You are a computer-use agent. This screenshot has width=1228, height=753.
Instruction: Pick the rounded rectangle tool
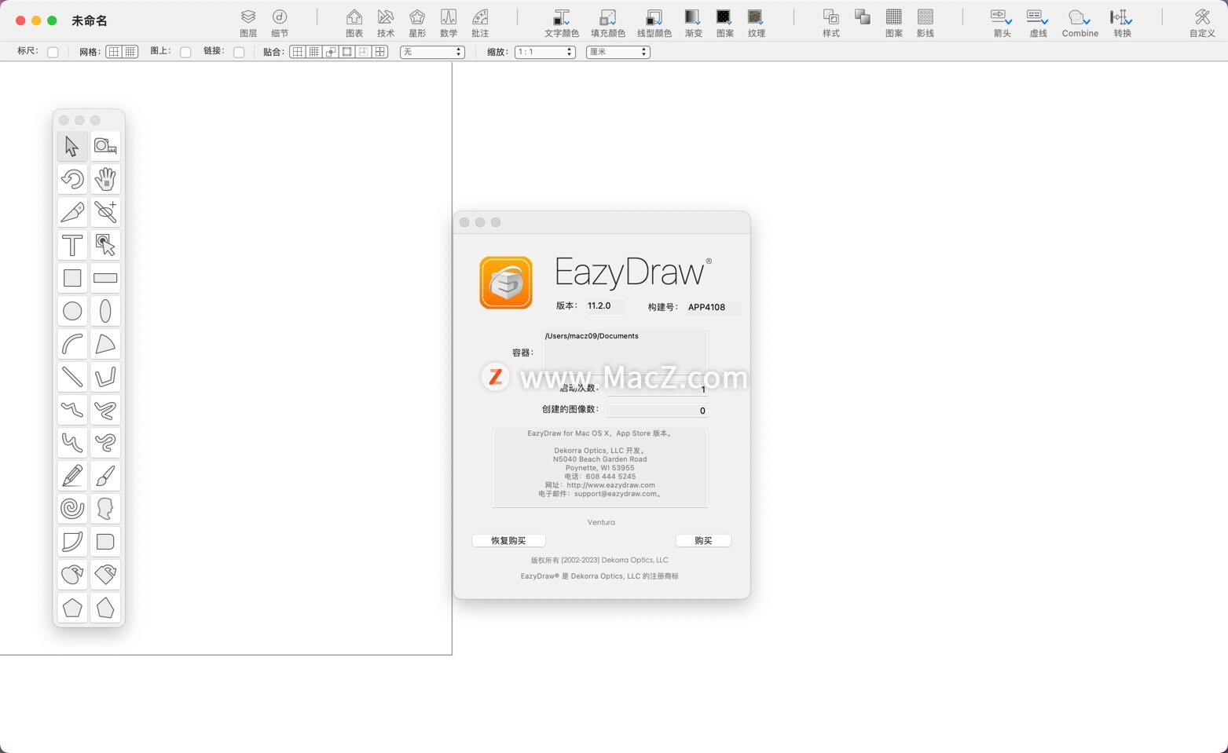tap(105, 542)
